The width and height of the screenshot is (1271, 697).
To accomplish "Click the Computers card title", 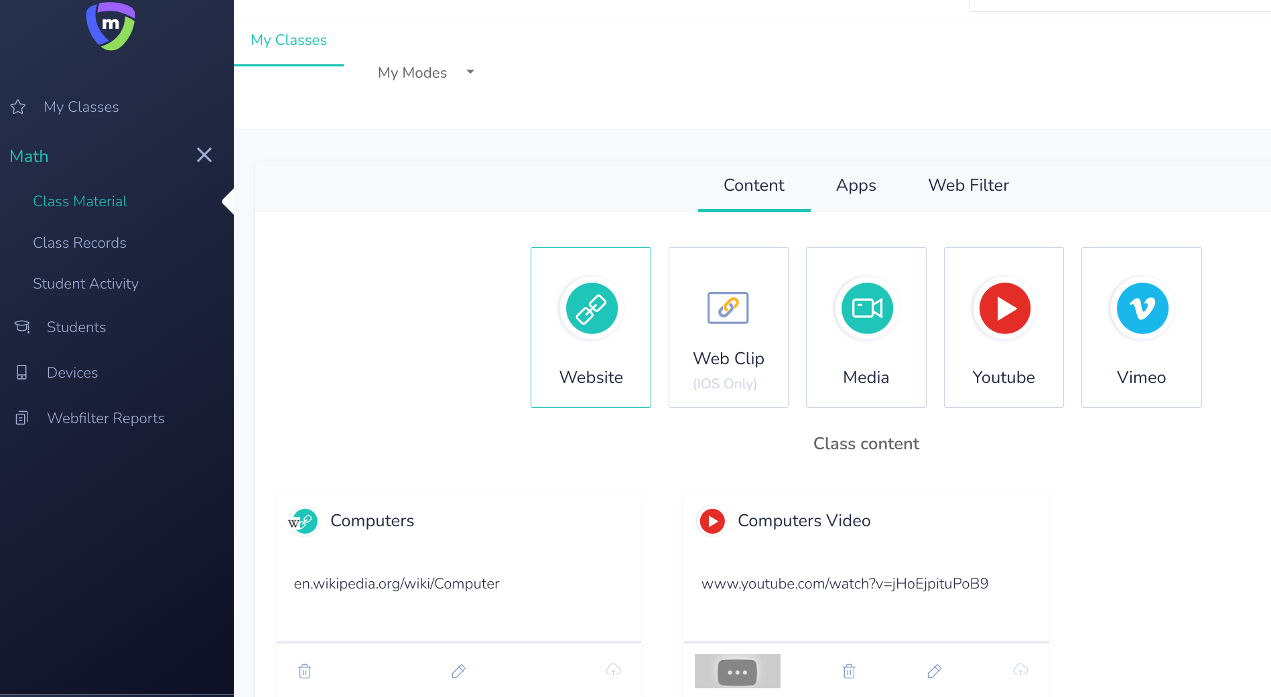I will click(373, 521).
